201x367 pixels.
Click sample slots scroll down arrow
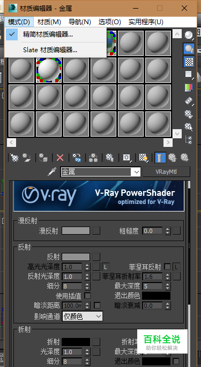pyautogui.click(x=177, y=133)
